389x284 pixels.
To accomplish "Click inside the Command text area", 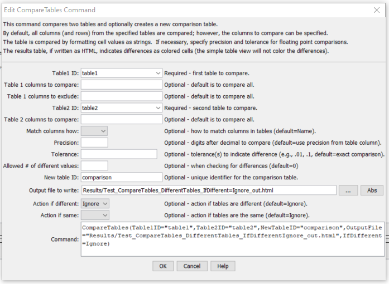I will [233, 239].
